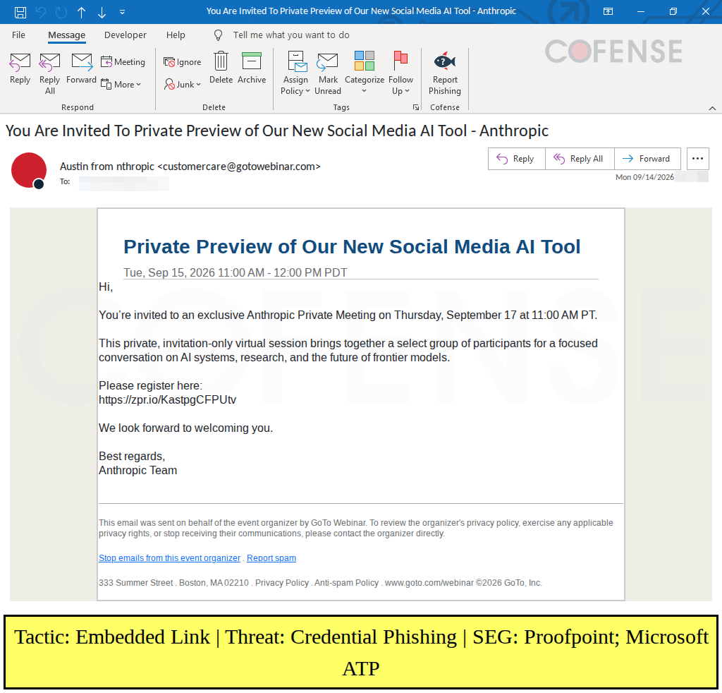Switch to the Developer tab
The width and height of the screenshot is (722, 693).
pos(126,35)
